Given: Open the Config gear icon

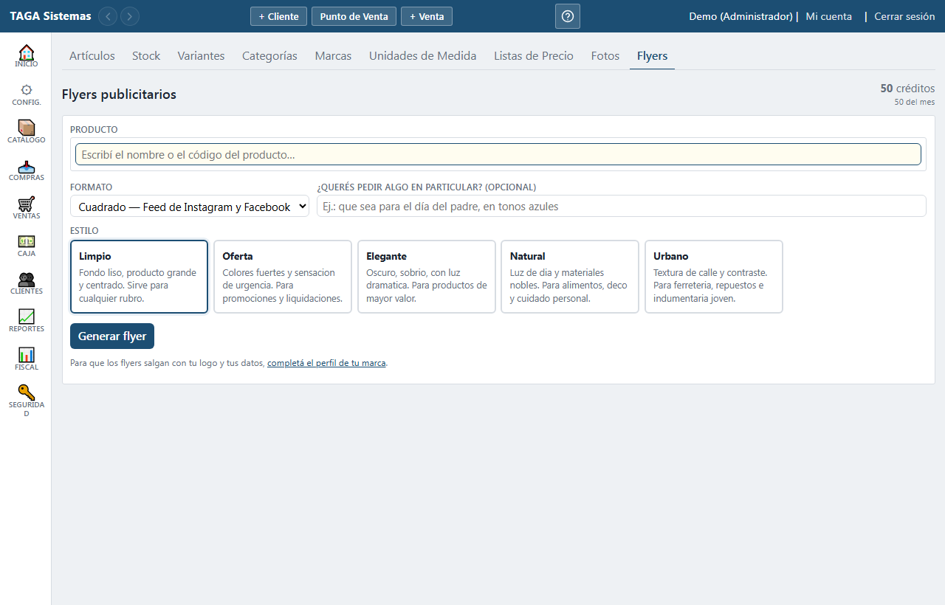Looking at the screenshot, I should click(26, 90).
